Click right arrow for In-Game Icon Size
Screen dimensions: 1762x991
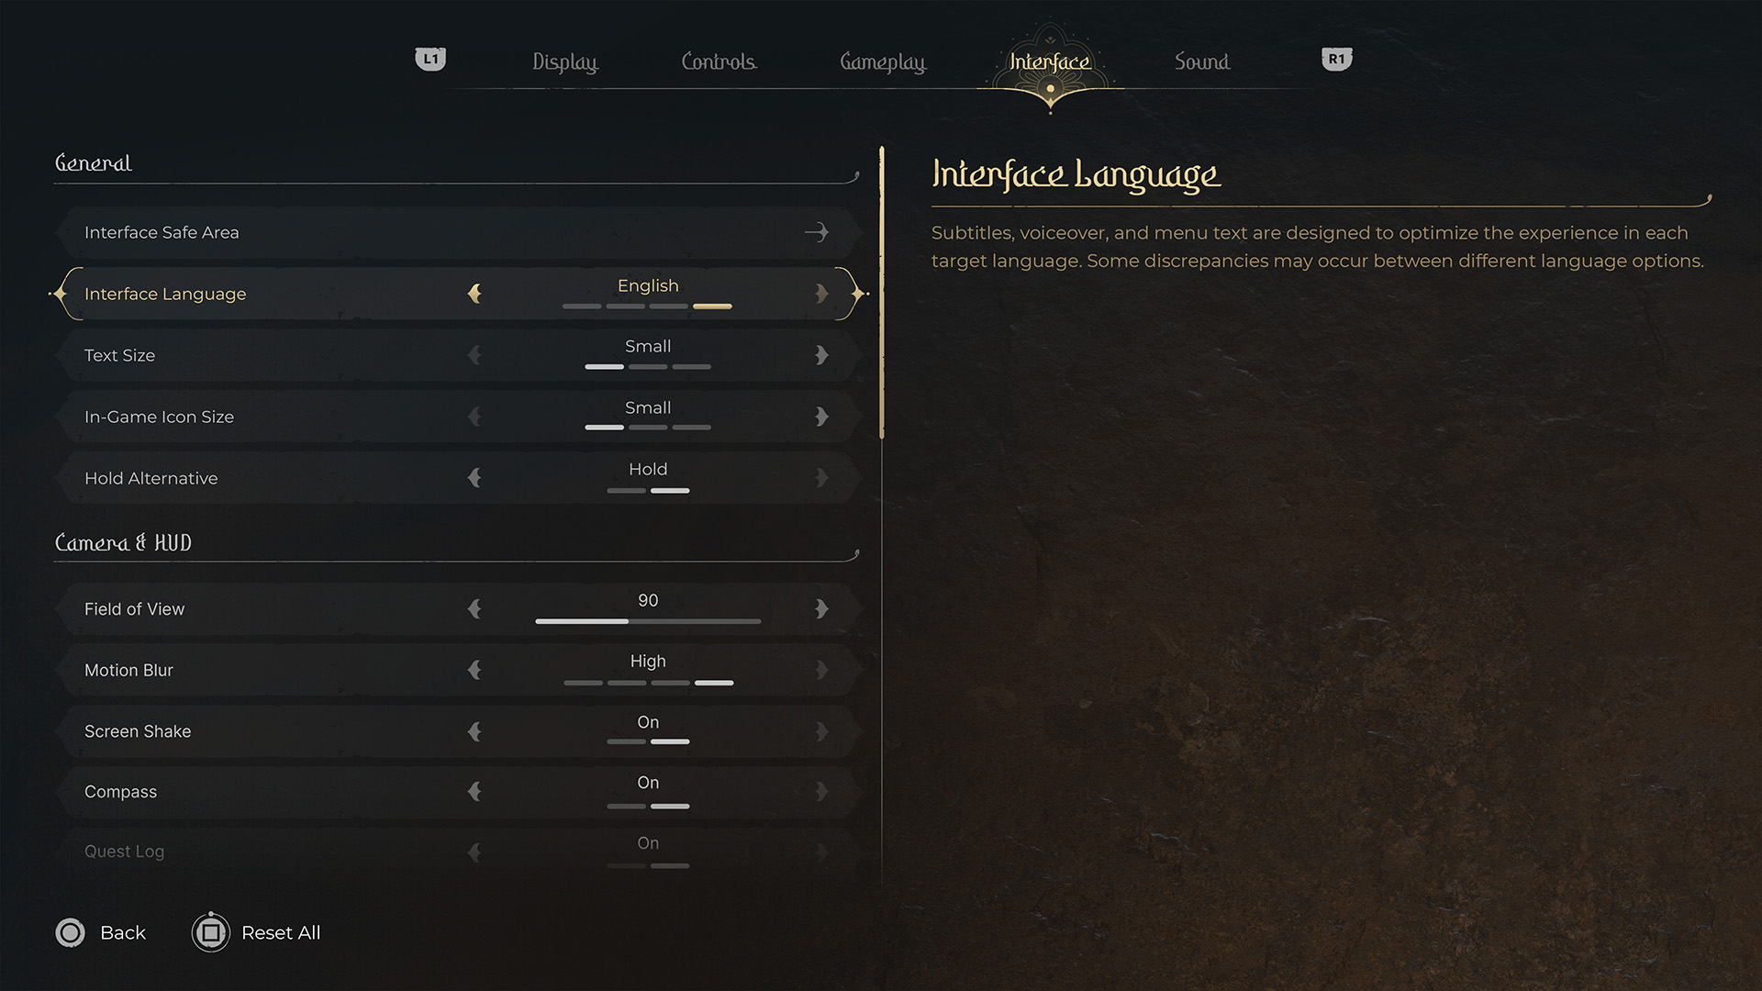[x=821, y=417]
